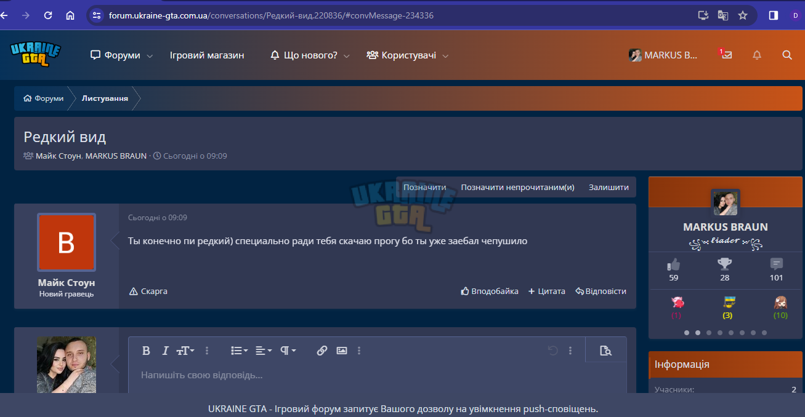
Task: Click Позначити непрочитаним(и)
Action: point(517,188)
